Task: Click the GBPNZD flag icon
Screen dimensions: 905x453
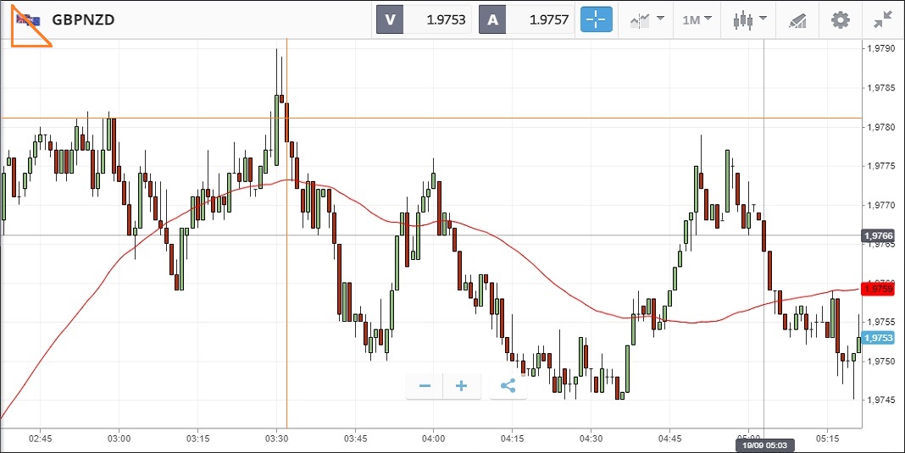Action: tap(31, 19)
